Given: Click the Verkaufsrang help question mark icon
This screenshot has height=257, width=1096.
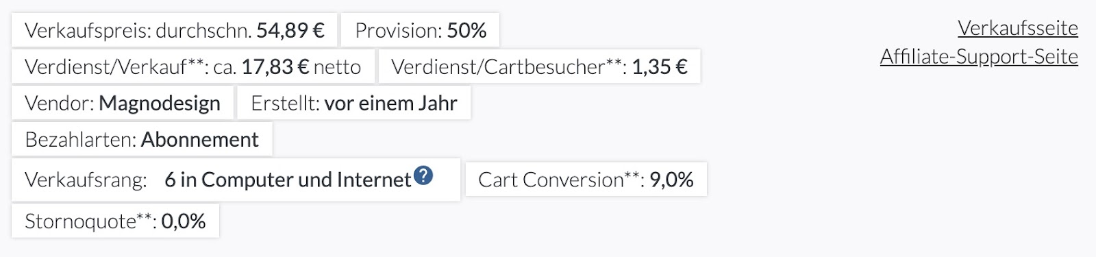Looking at the screenshot, I should [x=423, y=176].
